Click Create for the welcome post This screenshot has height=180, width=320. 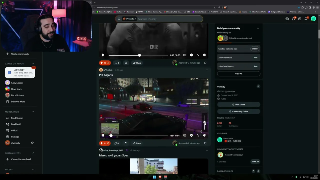(x=255, y=49)
